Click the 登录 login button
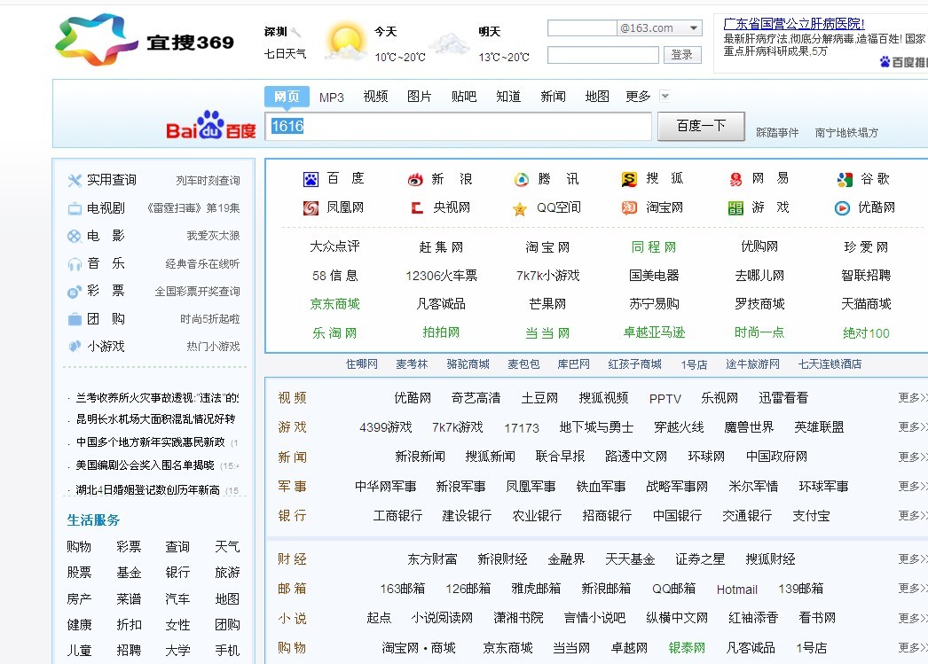Image resolution: width=928 pixels, height=664 pixels. click(x=681, y=55)
